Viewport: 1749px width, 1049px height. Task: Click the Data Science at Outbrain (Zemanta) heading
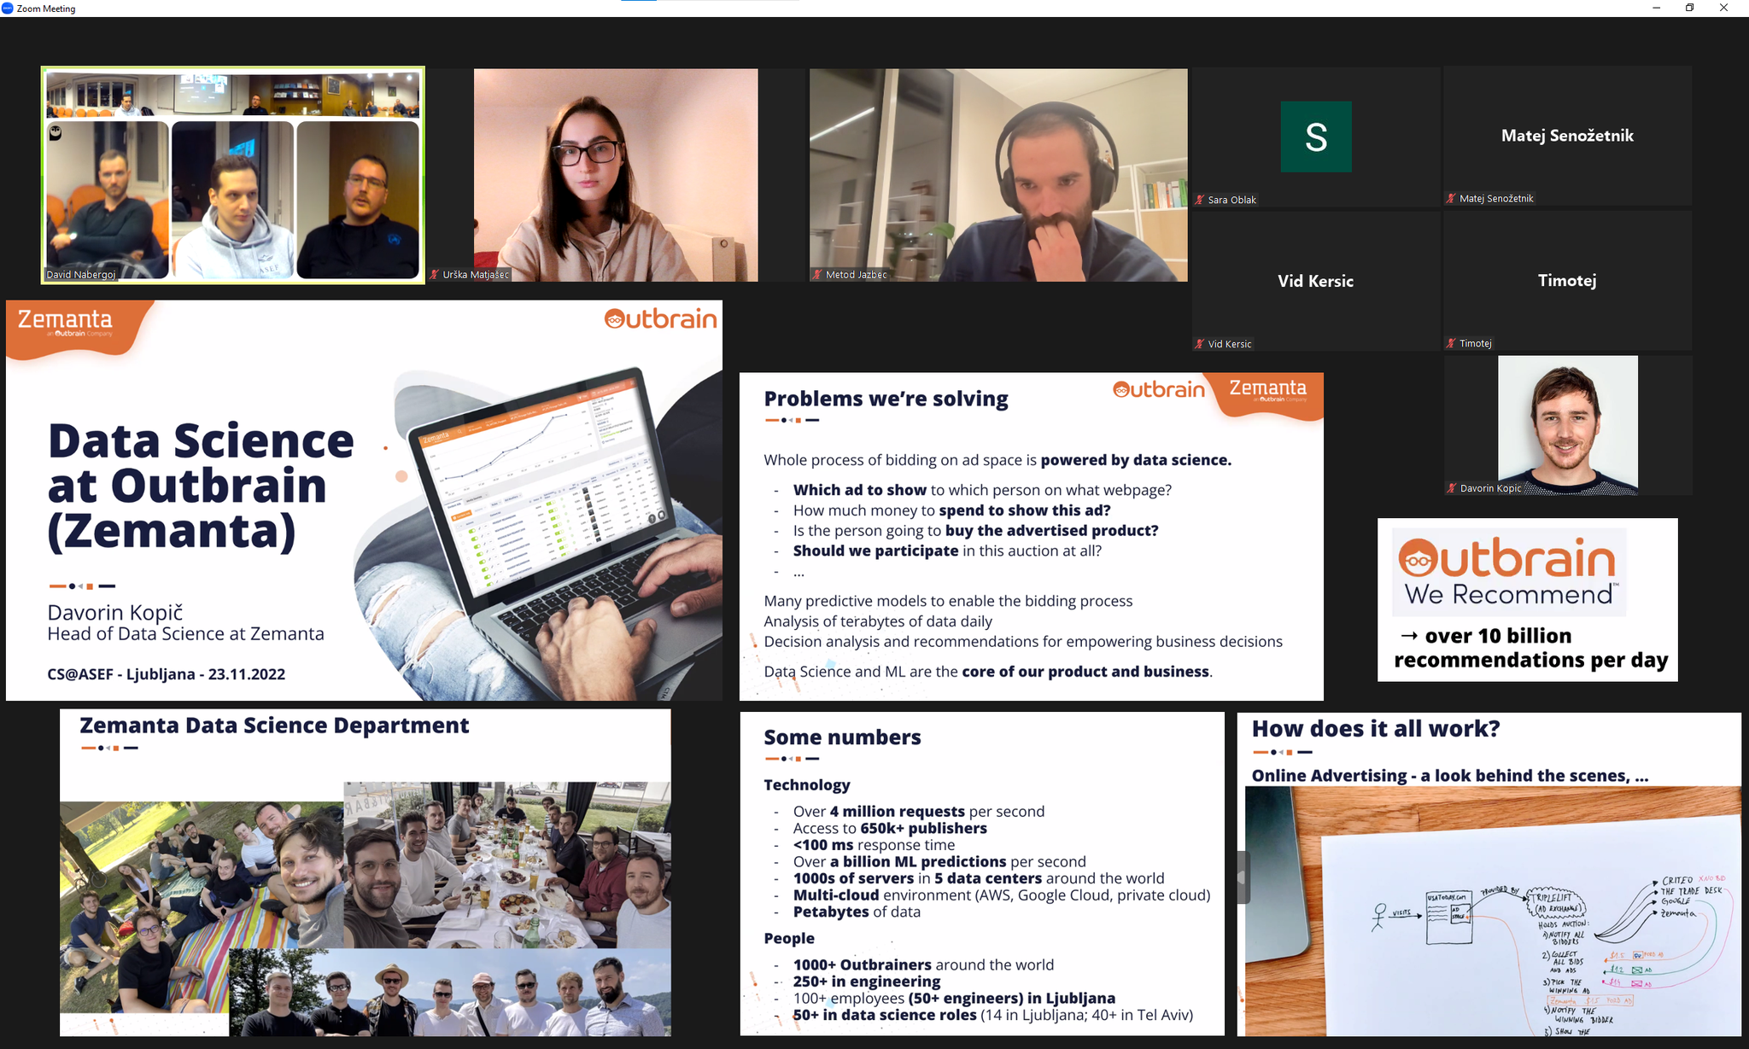(201, 487)
